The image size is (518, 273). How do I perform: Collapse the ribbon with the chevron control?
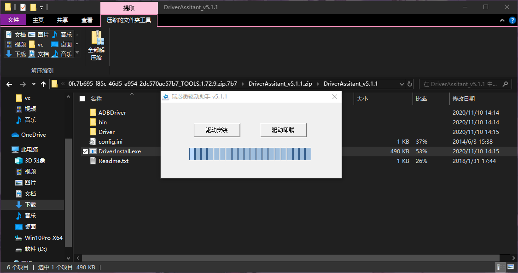(x=502, y=20)
